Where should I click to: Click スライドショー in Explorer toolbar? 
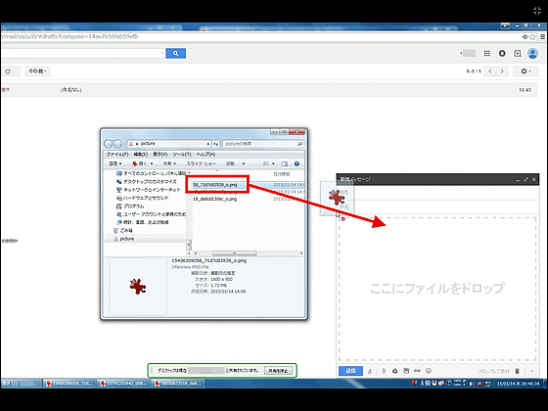click(x=201, y=163)
